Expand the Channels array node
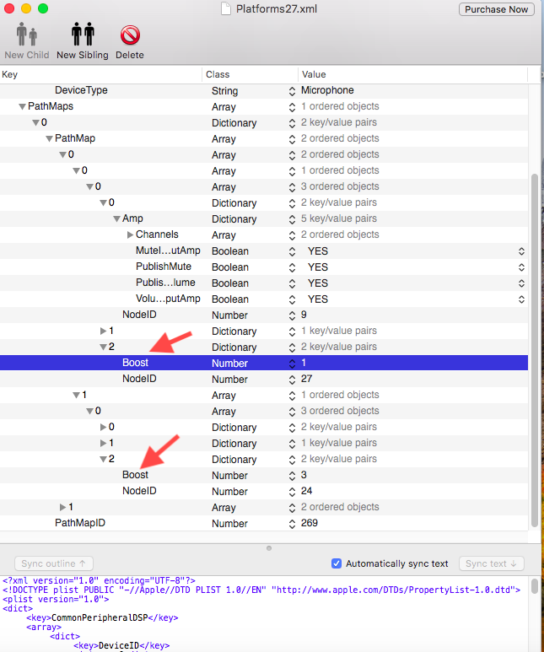Viewport: 544px width, 652px height. [130, 235]
